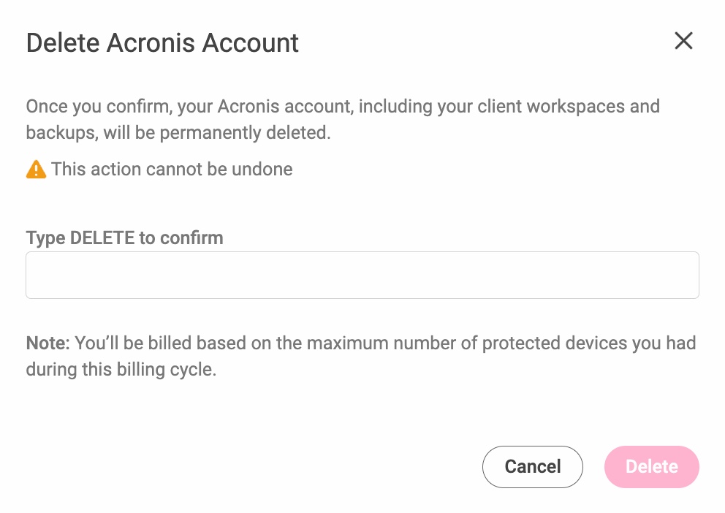Click the bold 'Note:' word
Screen dimensions: 725x513
pos(48,343)
